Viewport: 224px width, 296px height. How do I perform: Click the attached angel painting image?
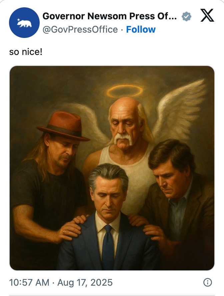pos(112,168)
